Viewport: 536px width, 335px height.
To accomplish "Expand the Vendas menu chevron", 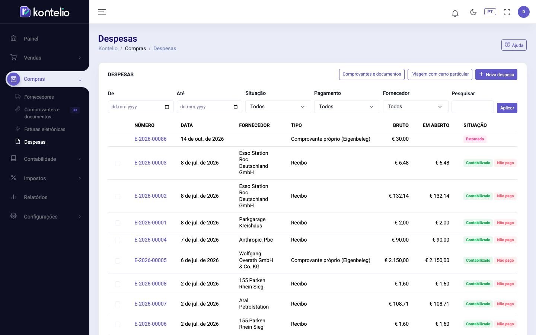I will (80, 58).
